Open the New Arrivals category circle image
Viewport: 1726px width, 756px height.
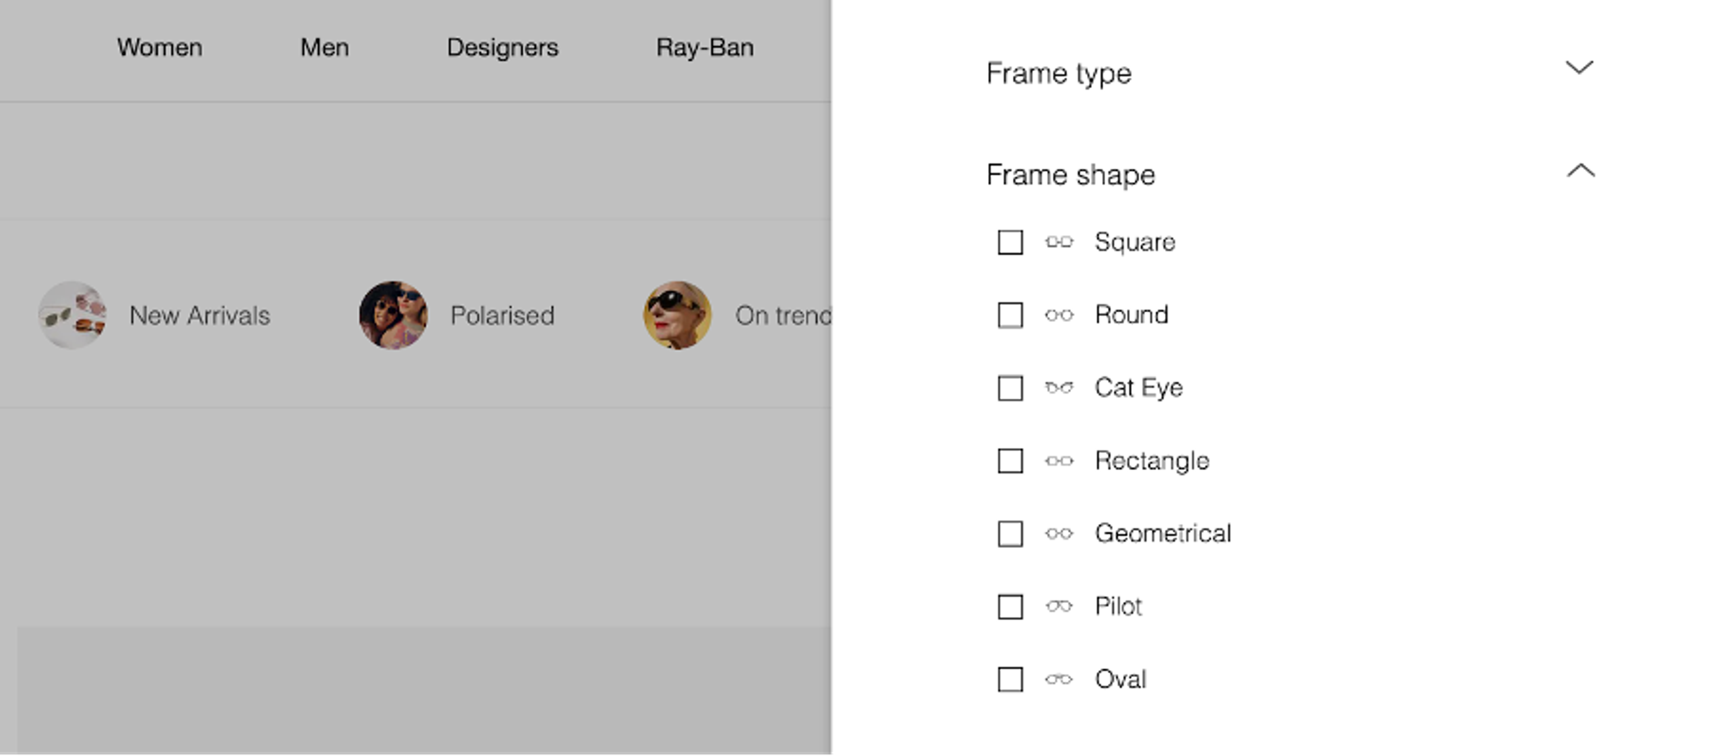pos(72,315)
